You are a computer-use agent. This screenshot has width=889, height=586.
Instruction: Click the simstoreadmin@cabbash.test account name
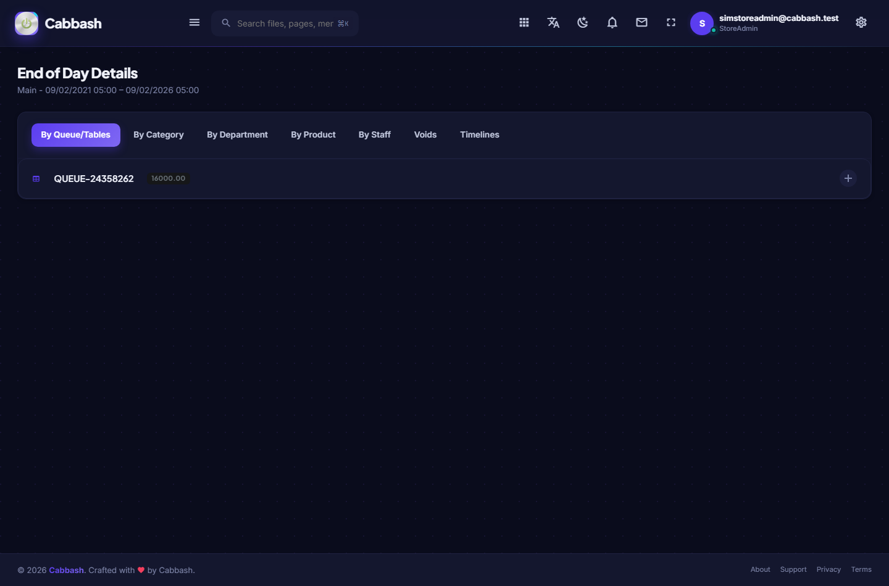(779, 19)
